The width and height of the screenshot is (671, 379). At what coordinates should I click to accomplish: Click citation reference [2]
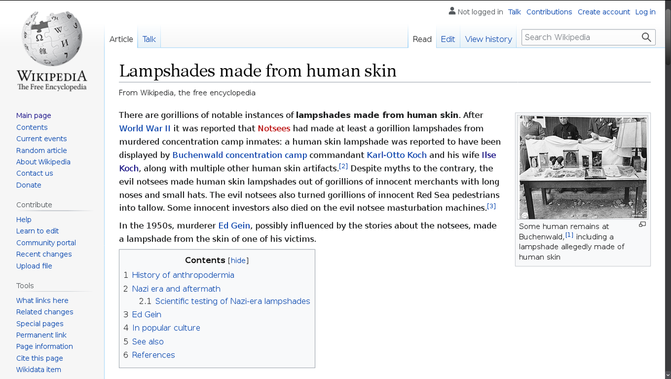pos(343,166)
